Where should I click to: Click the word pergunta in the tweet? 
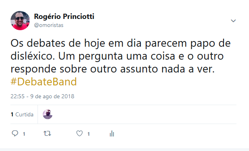100,56
